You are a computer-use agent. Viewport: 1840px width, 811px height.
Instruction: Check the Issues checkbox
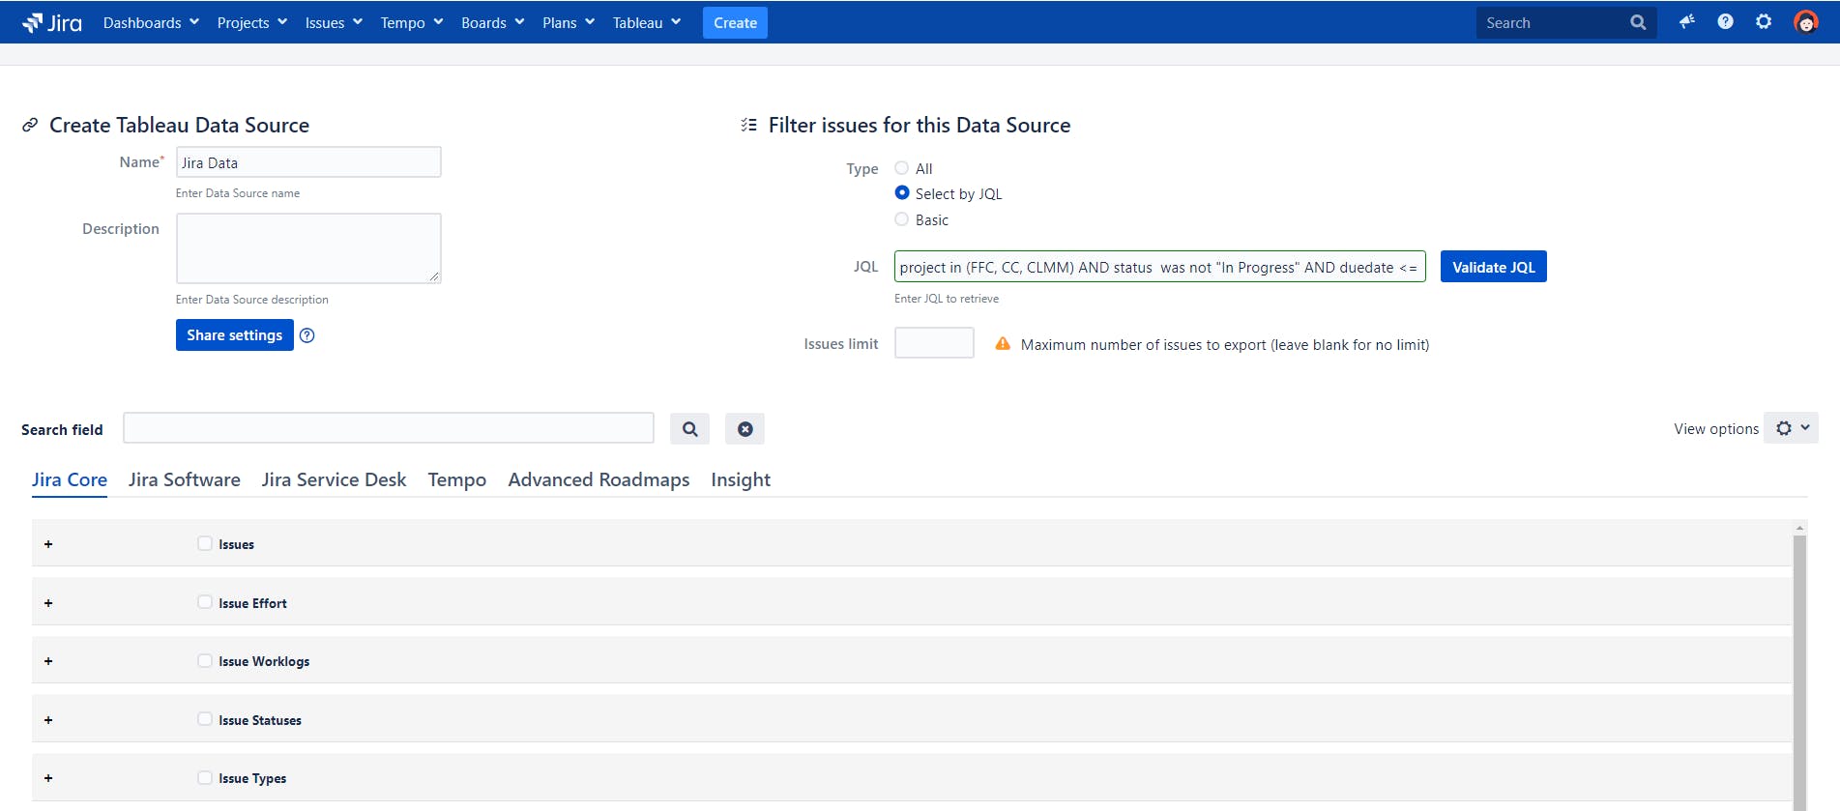click(205, 543)
